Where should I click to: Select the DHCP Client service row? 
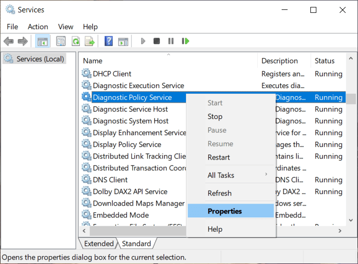(112, 74)
